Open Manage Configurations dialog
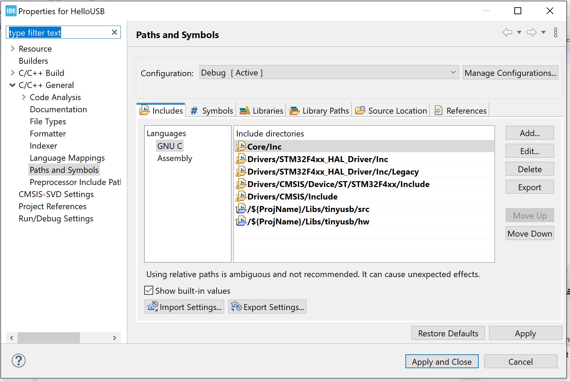This screenshot has width=570, height=381. pos(510,73)
